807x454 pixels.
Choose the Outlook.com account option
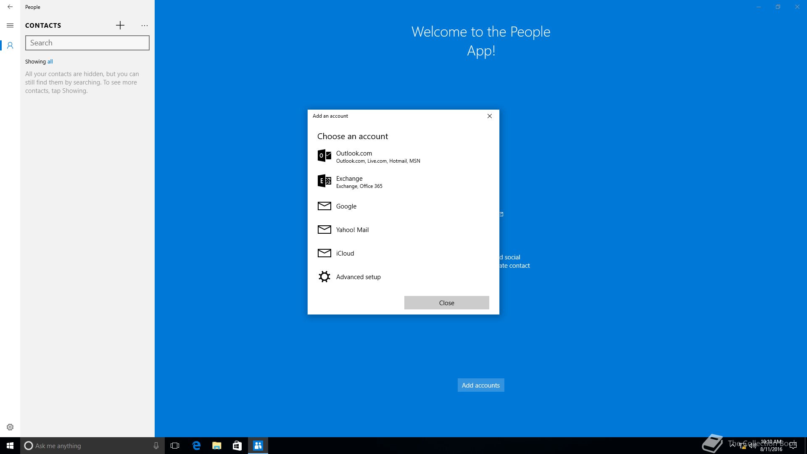pyautogui.click(x=403, y=156)
